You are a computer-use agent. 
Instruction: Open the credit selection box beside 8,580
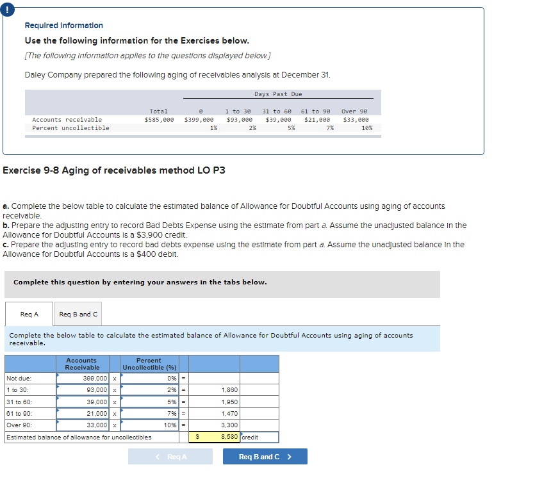pyautogui.click(x=259, y=436)
